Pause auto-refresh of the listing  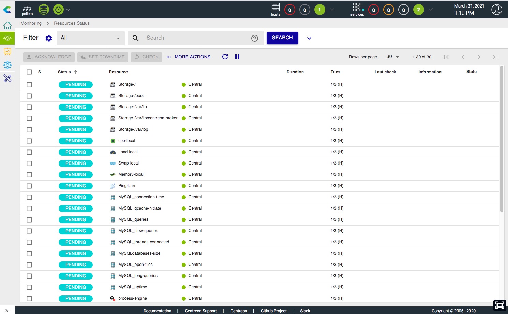pos(237,57)
